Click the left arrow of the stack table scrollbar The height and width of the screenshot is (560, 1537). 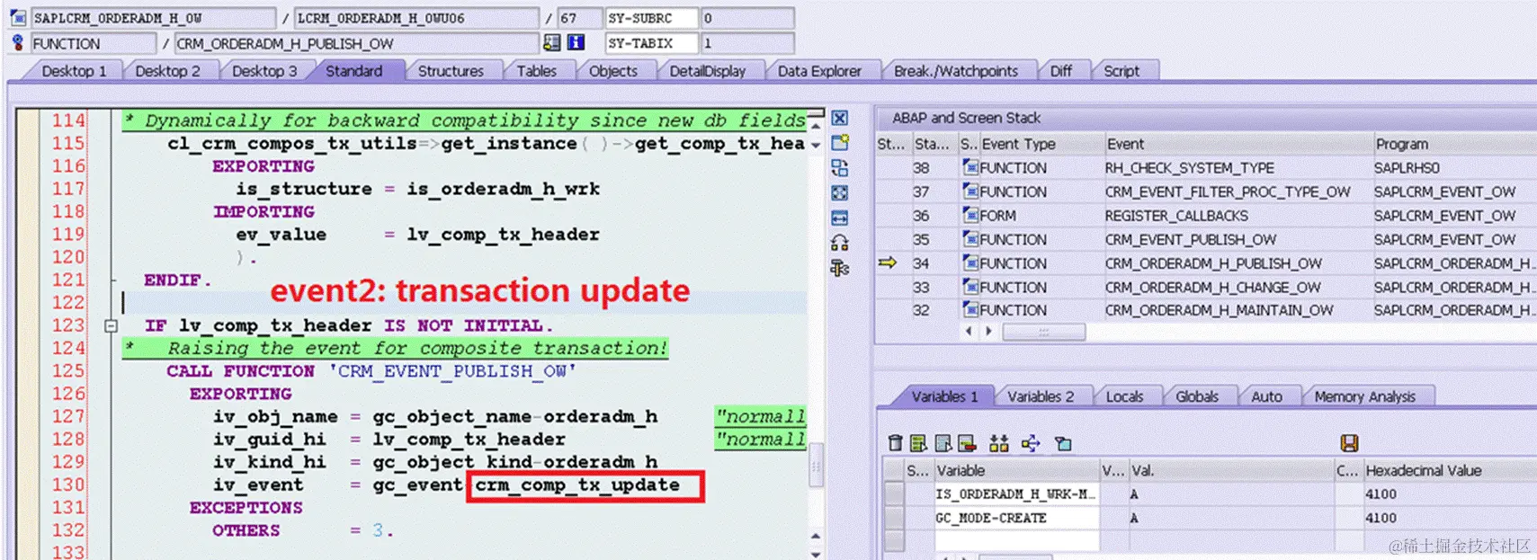969,331
